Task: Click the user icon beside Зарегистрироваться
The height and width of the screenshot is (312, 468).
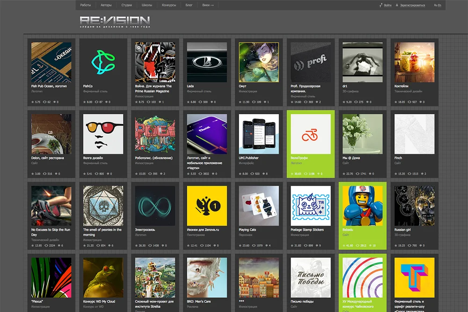Action: point(397,5)
